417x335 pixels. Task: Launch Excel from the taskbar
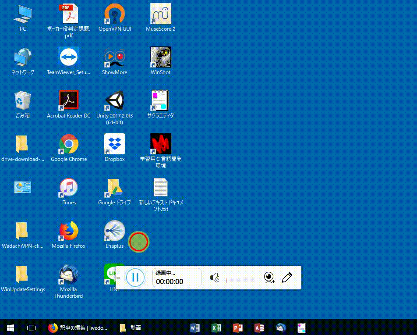point(216,328)
